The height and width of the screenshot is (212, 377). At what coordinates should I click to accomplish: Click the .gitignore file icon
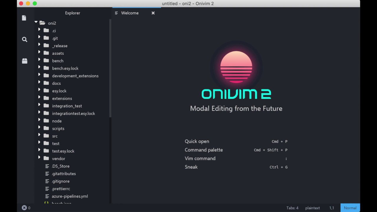pyautogui.click(x=47, y=181)
